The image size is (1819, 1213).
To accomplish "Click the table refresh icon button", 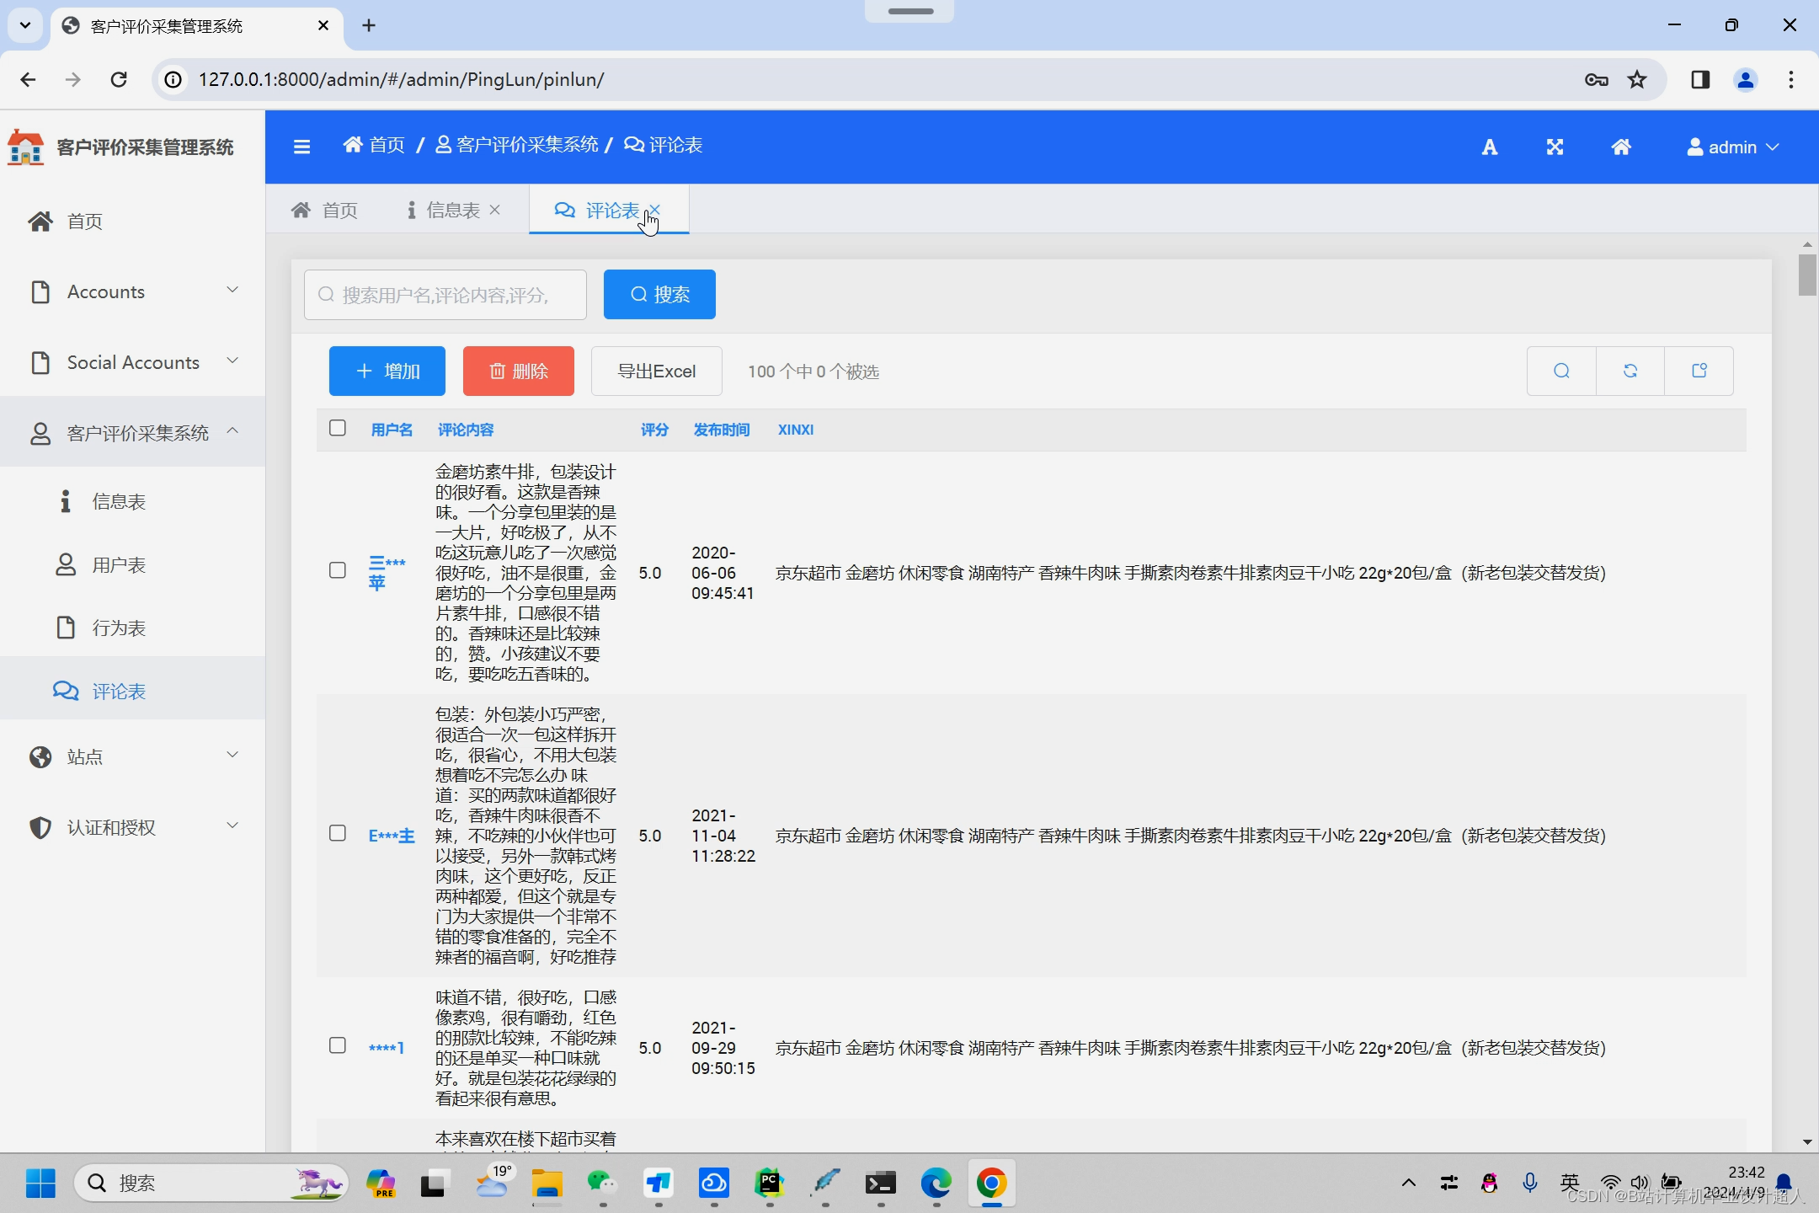I will pos(1630,371).
